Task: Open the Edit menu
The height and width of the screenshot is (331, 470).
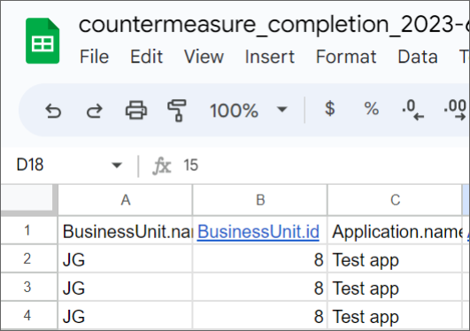Action: [146, 57]
